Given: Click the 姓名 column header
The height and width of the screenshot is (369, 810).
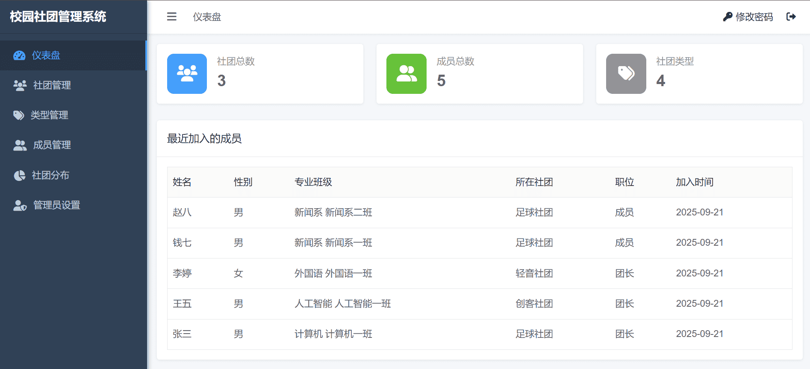Looking at the screenshot, I should [x=182, y=182].
